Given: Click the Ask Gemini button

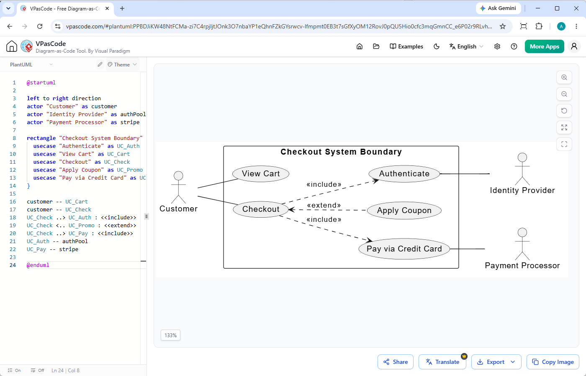Looking at the screenshot, I should [498, 8].
